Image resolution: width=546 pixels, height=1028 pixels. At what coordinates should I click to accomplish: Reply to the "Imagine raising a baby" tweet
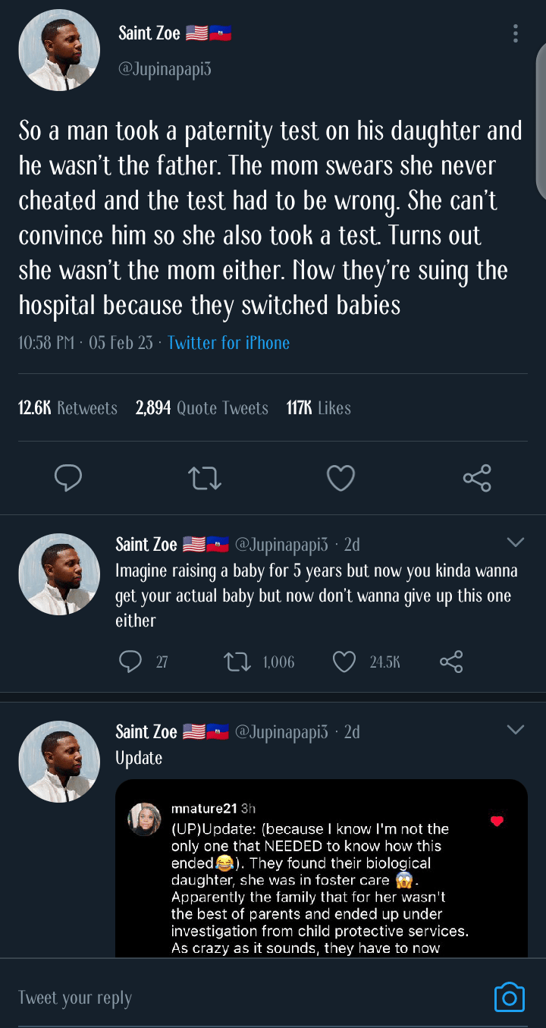point(130,662)
